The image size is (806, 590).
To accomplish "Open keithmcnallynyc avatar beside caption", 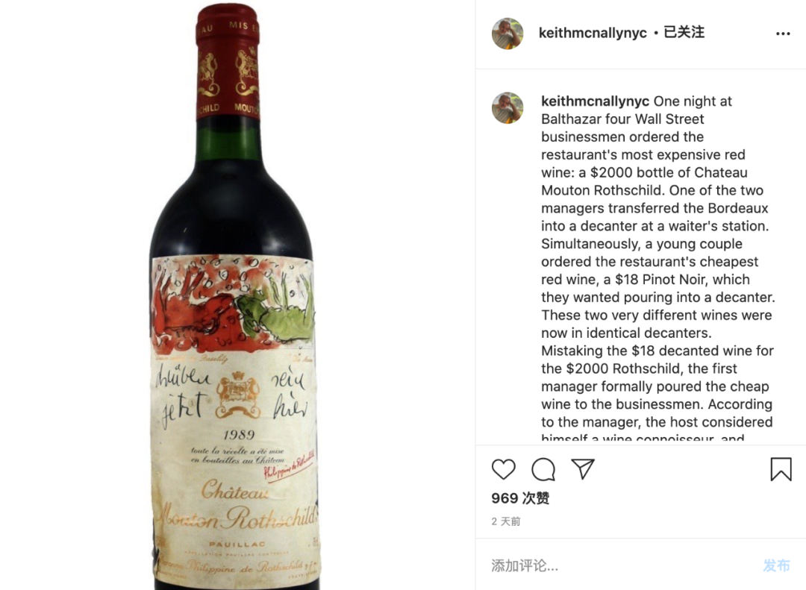I will pos(507,108).
